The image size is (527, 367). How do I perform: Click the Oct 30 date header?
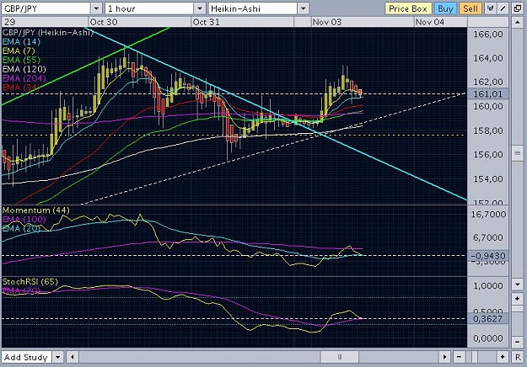(104, 22)
